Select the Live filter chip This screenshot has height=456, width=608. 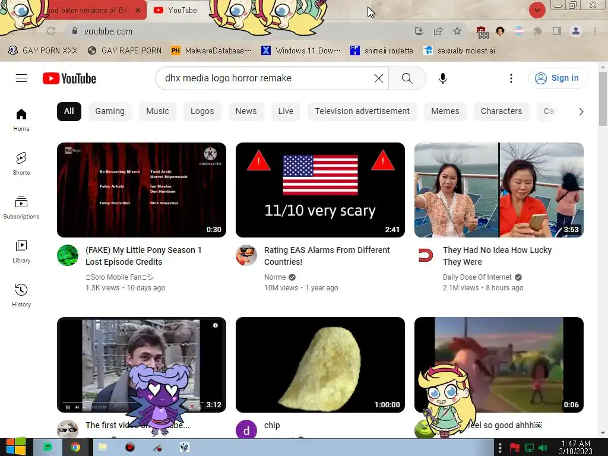click(286, 111)
